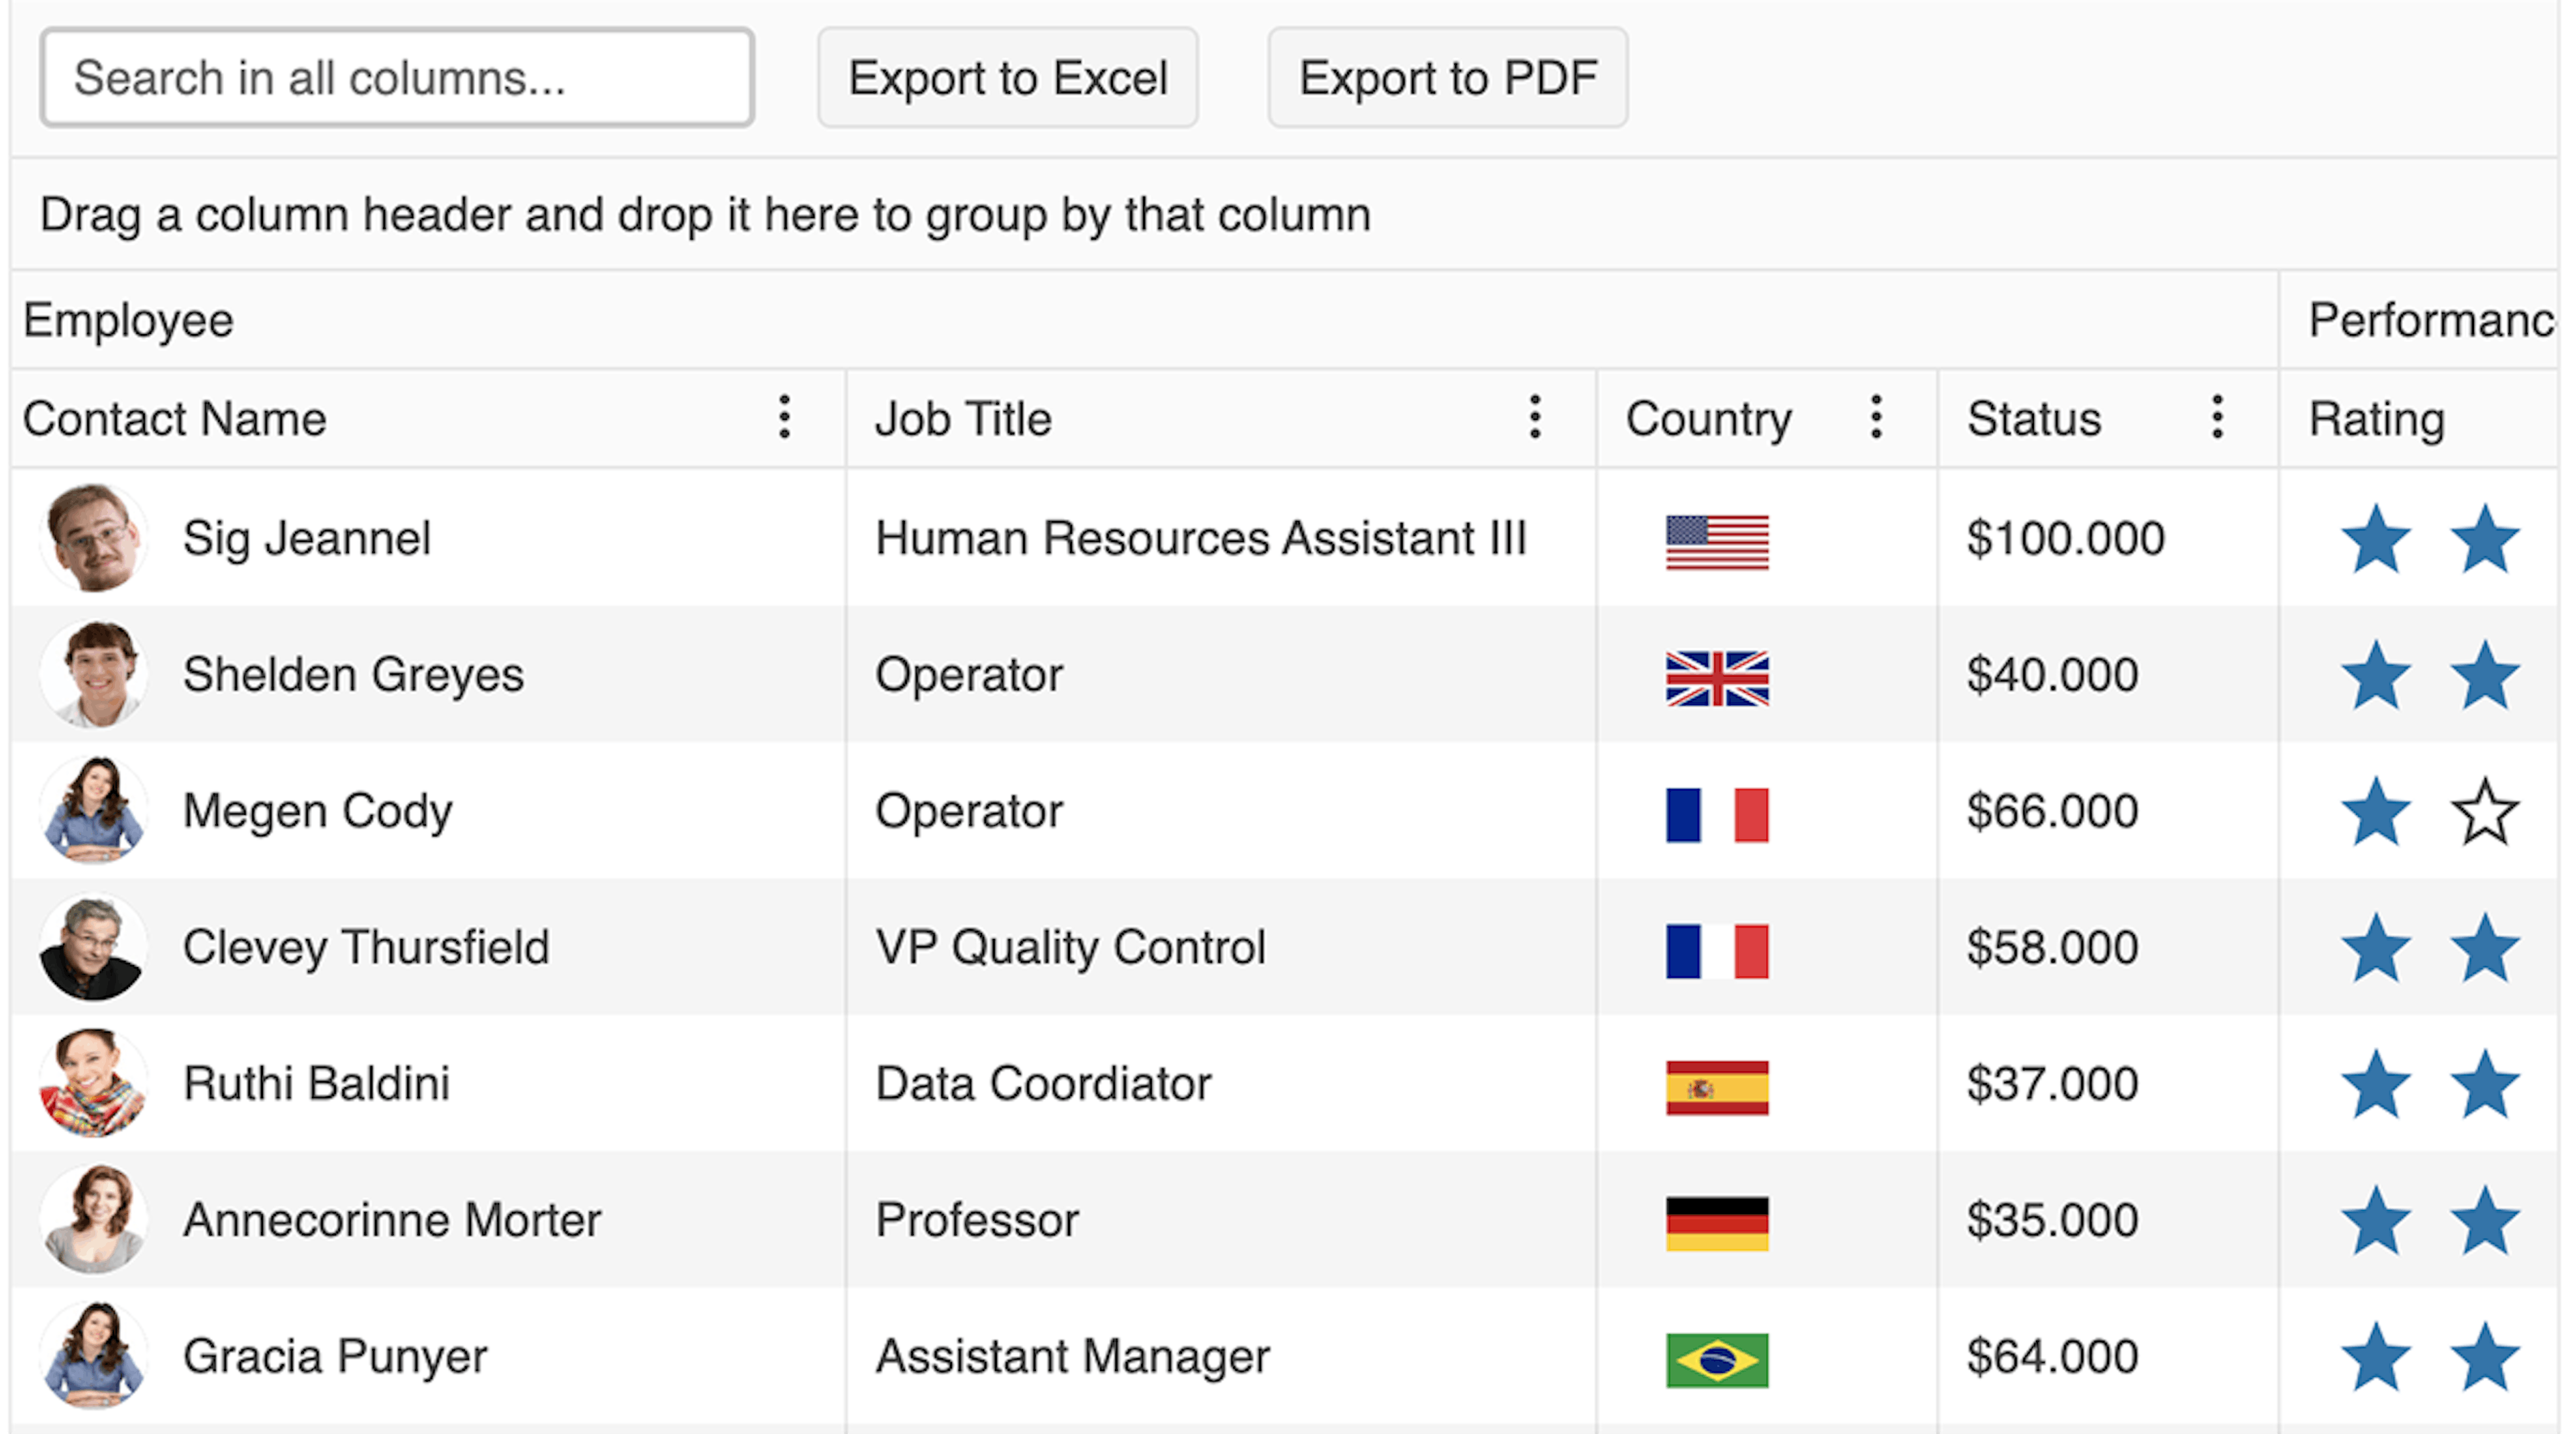Screen dimensions: 2576x1434
Task: Open the Contact Name column menu
Action: 785,417
